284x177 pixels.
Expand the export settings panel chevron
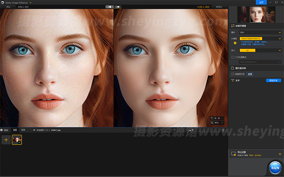[x=280, y=154]
